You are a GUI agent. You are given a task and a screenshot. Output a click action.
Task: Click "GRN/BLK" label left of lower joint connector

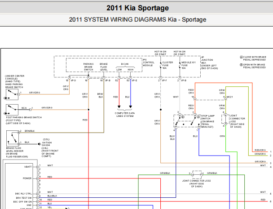tap(165, 173)
